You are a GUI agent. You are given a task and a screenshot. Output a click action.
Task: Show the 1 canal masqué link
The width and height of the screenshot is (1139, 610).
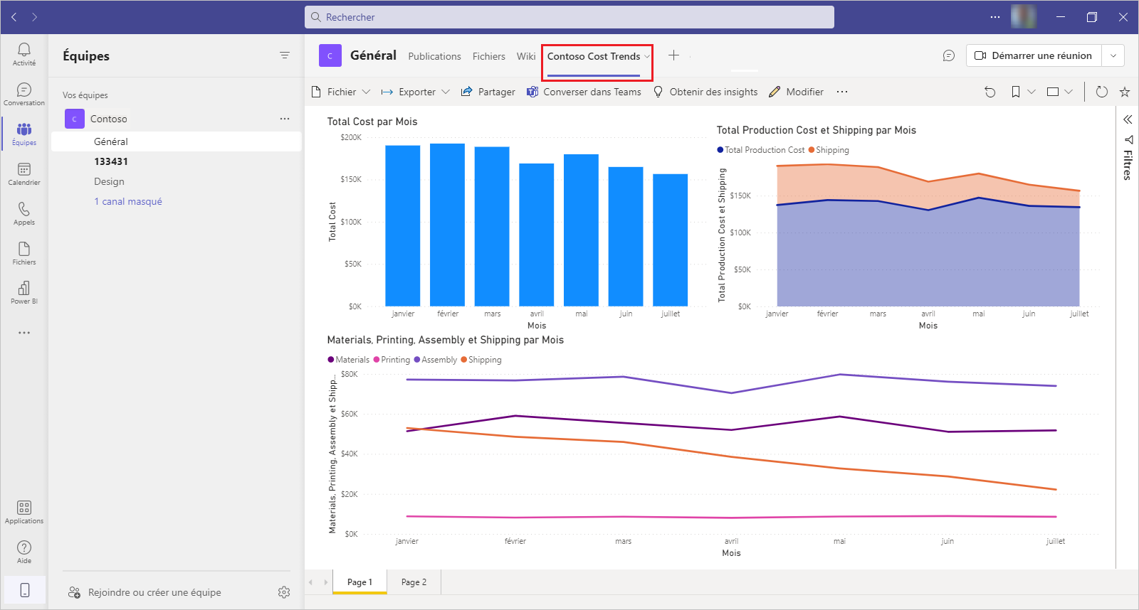point(128,201)
